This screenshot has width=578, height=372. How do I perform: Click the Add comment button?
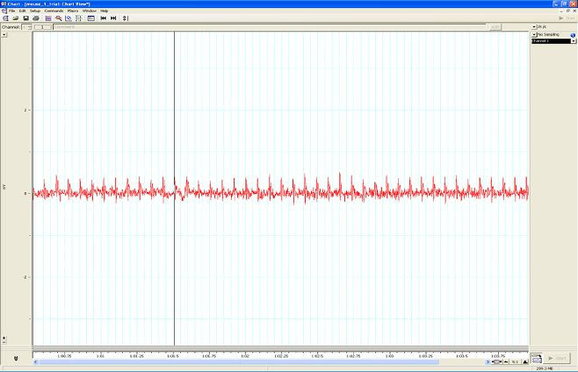click(495, 27)
